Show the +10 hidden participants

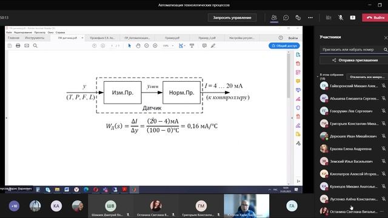point(14,206)
